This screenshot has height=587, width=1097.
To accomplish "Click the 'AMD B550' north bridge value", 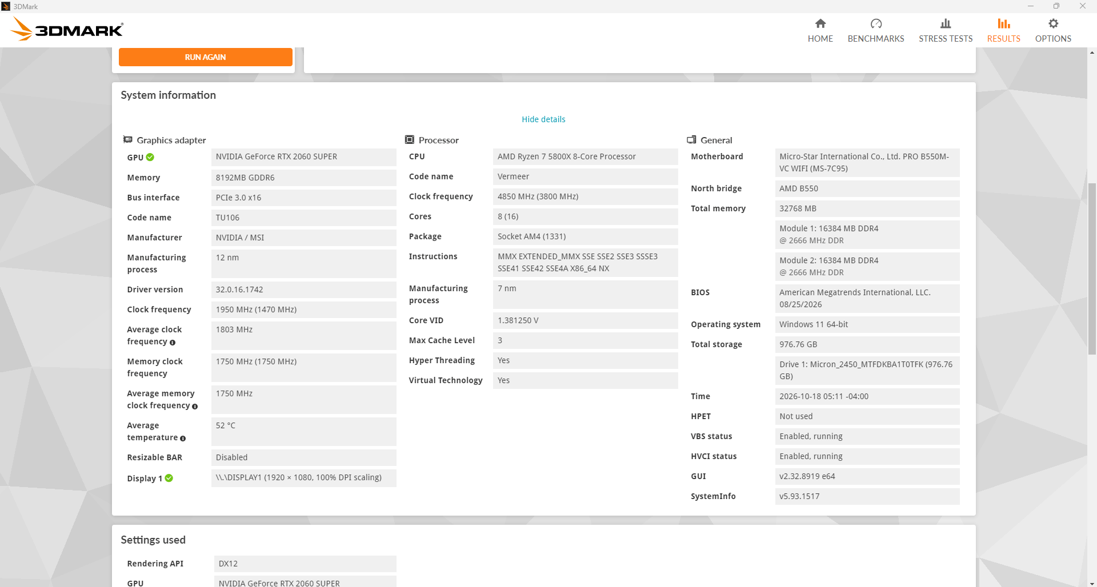I will click(x=867, y=188).
